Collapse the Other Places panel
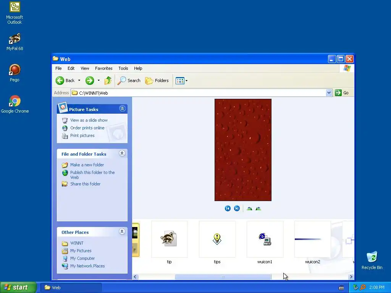This screenshot has height=293, width=391. pyautogui.click(x=122, y=232)
